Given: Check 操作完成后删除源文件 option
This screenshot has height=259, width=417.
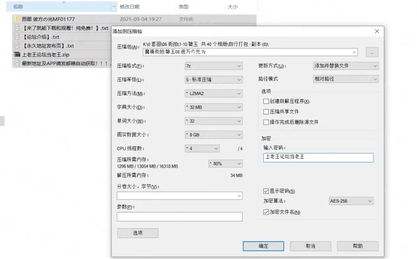Looking at the screenshot, I should (x=266, y=122).
